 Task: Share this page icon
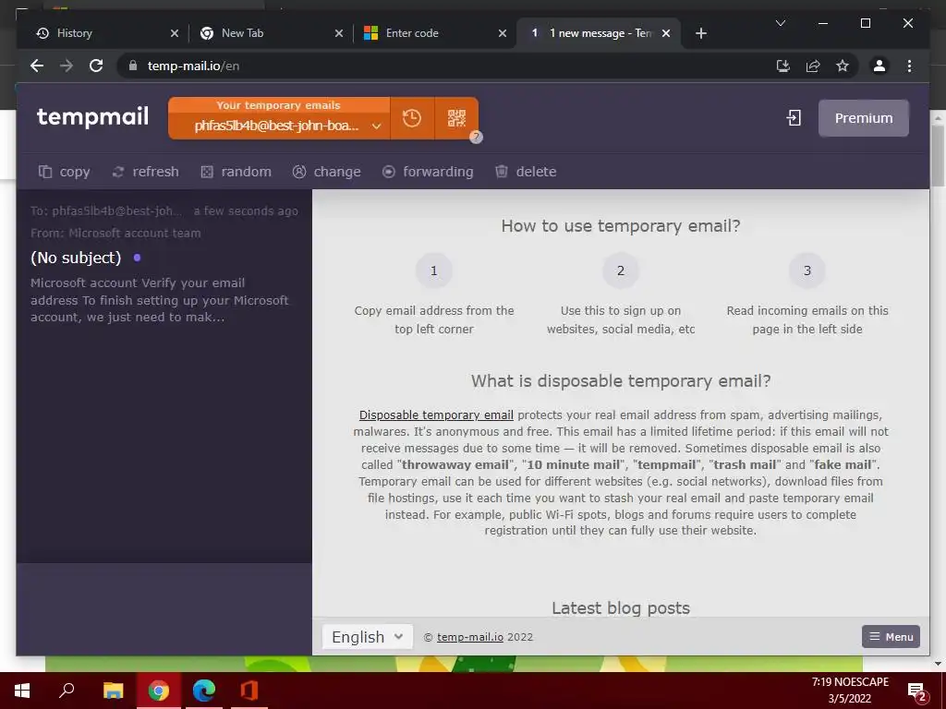(x=813, y=66)
